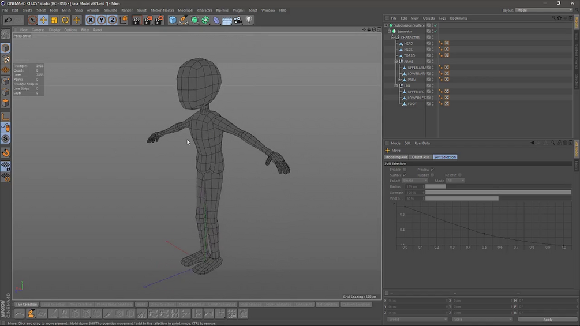Open the Bookmarks menu in Objects panel
Viewport: 580px width, 326px height.
point(459,18)
